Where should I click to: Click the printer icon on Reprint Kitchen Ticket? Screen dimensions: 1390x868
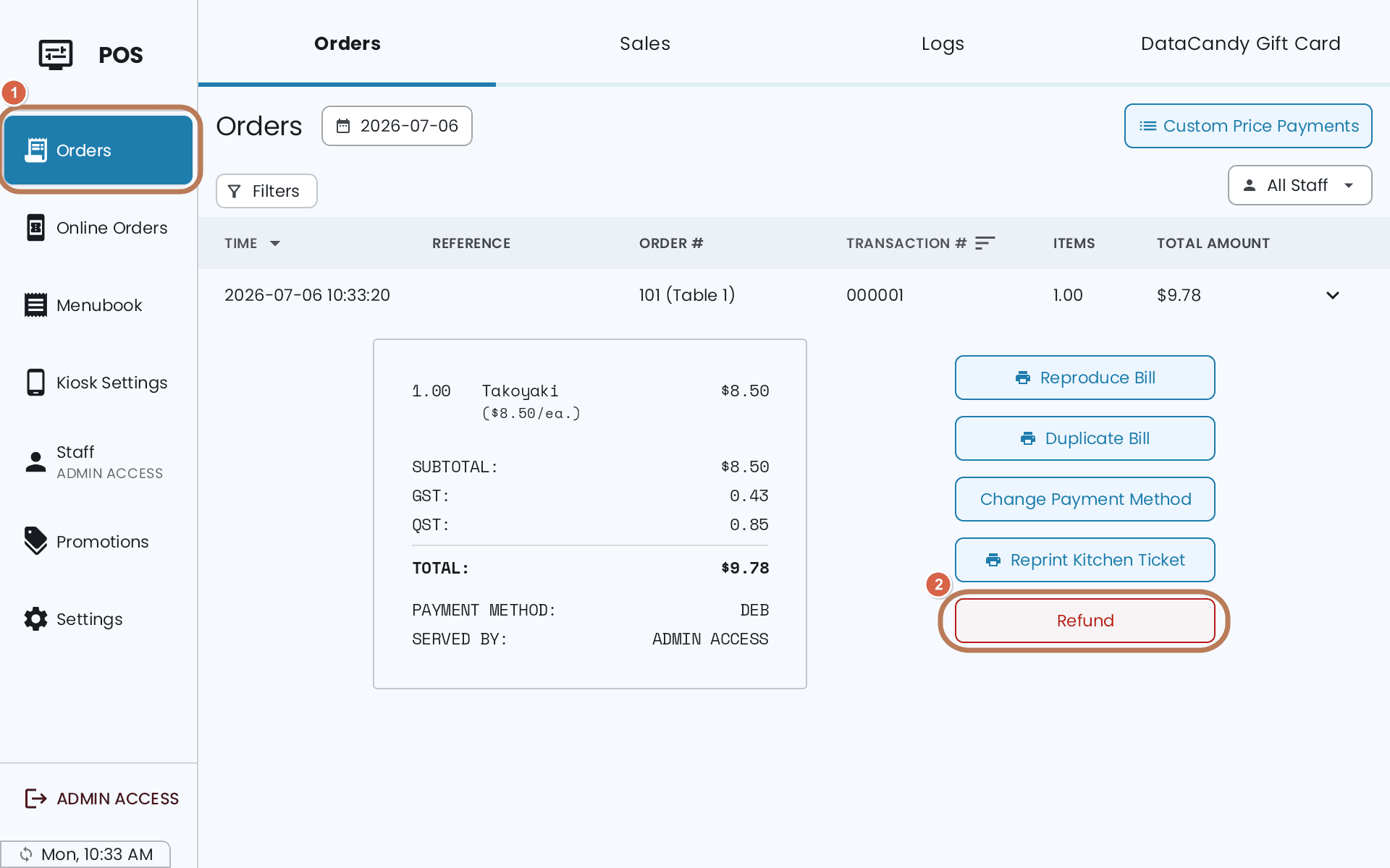click(993, 560)
